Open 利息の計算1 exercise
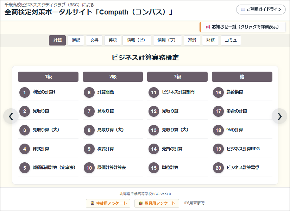 pos(44,92)
